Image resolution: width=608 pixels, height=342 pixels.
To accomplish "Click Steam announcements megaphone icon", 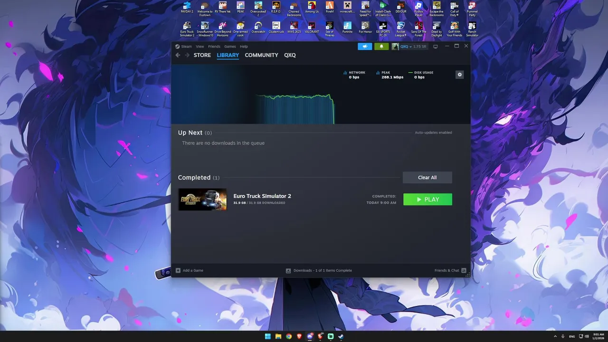I will (365, 47).
